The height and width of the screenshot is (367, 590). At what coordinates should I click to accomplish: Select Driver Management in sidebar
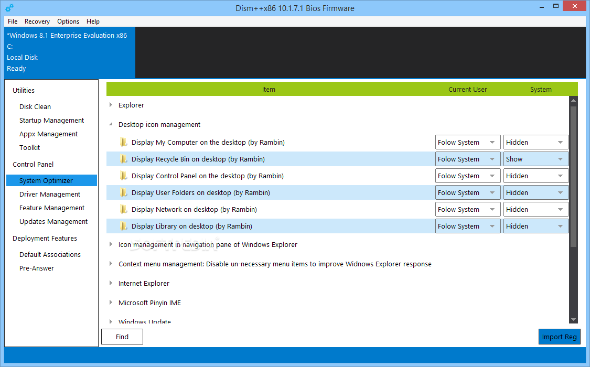[x=50, y=194]
